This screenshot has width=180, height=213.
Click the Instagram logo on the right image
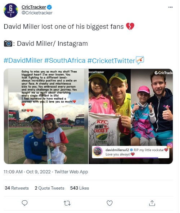[x=170, y=146]
